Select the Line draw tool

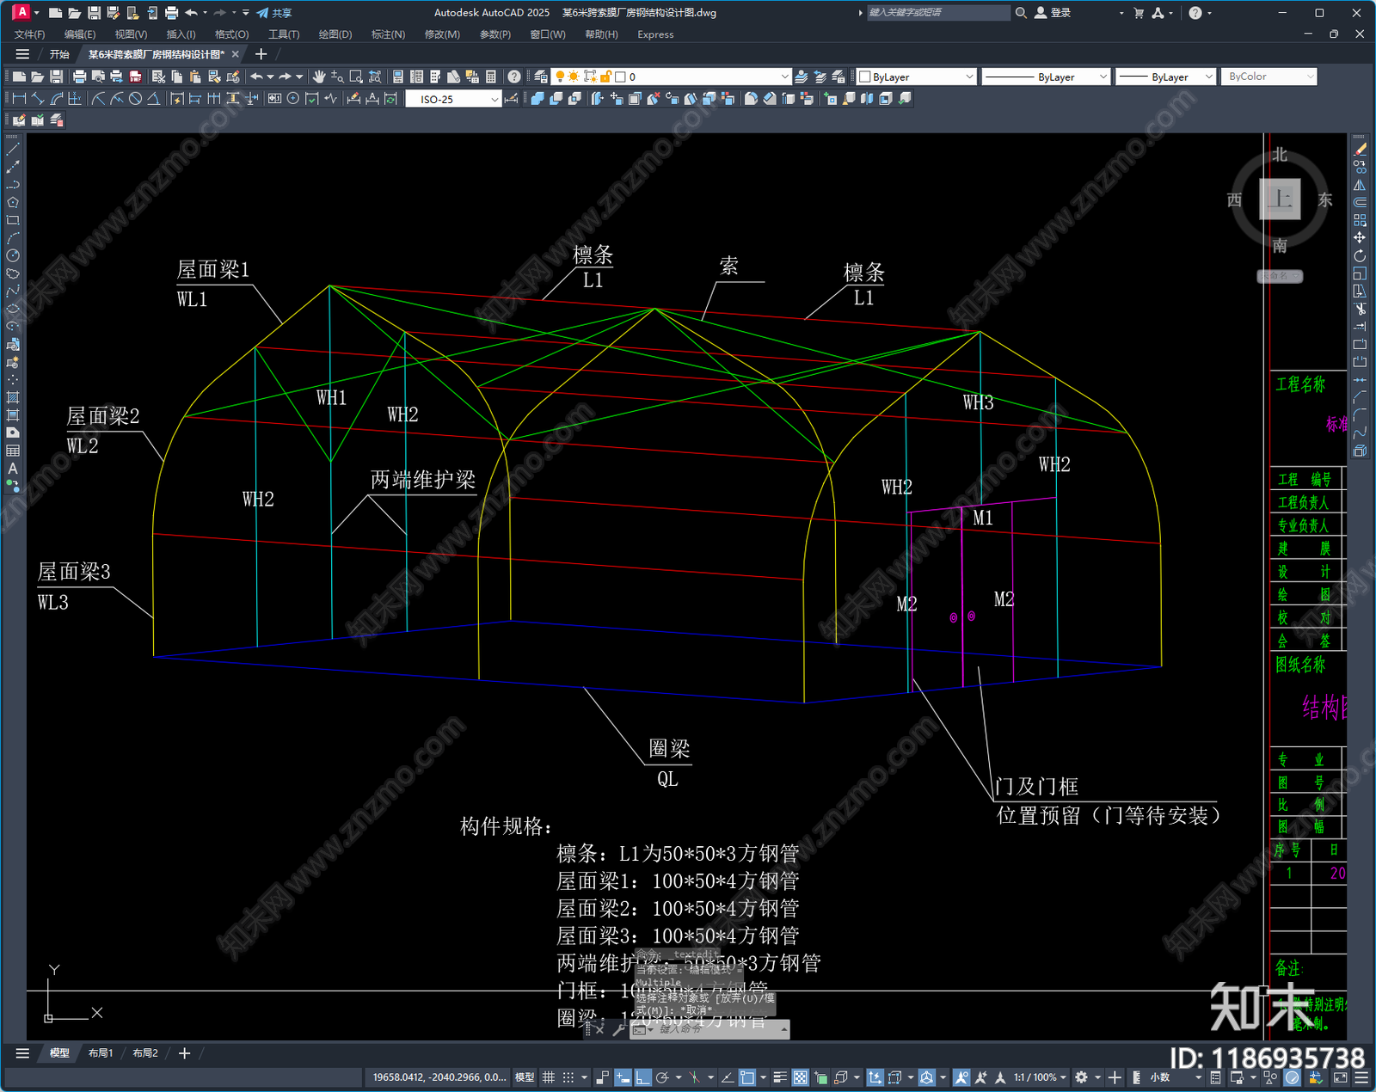tap(13, 150)
